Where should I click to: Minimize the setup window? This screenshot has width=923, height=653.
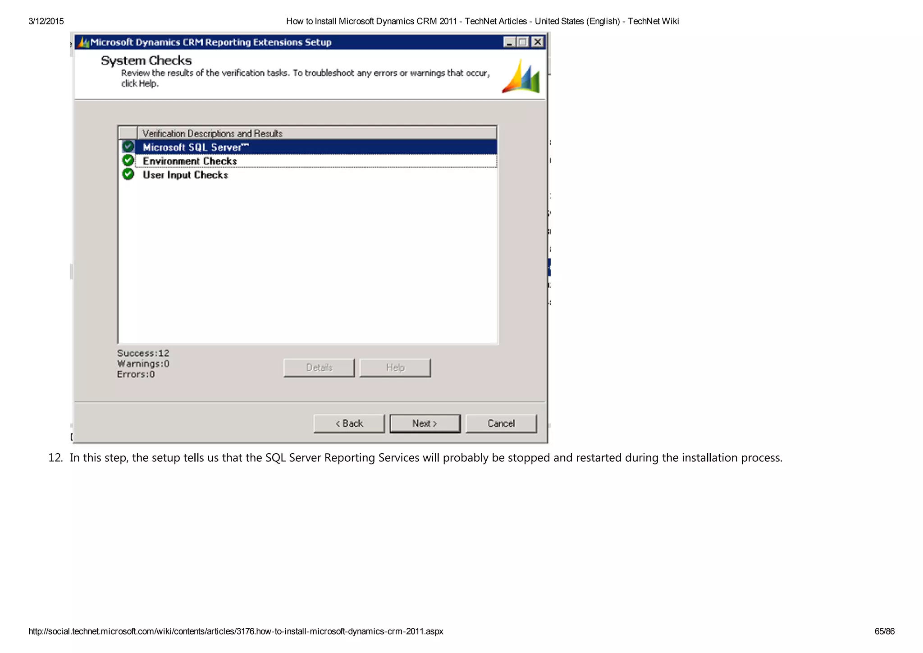[509, 42]
